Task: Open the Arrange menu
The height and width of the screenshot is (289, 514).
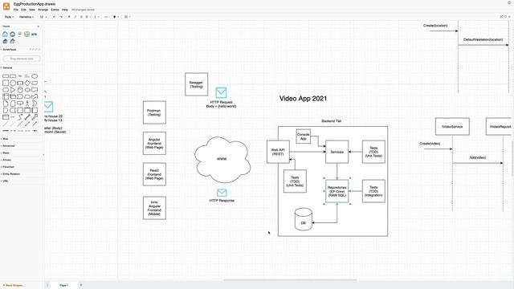Action: (x=43, y=10)
